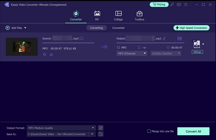216x140 pixels.
Task: Click Add Files
Action: 14,28
